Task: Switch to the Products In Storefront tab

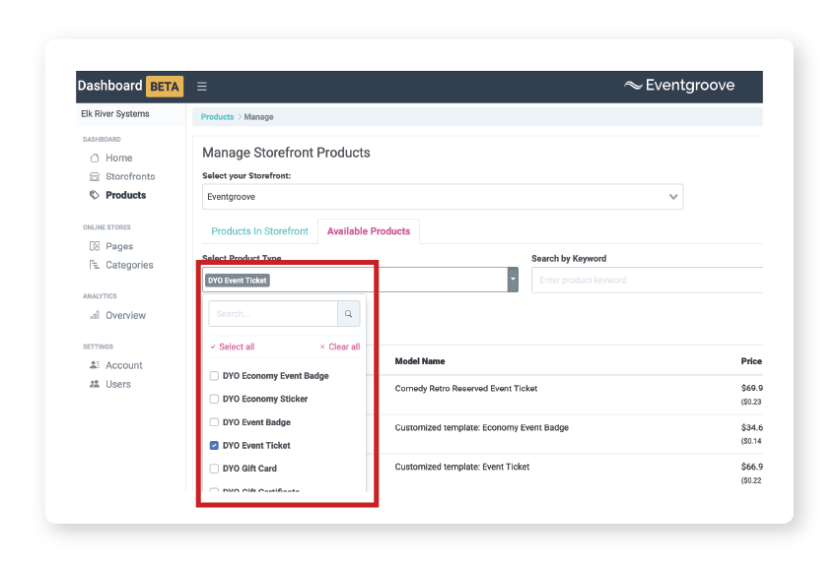Action: [x=259, y=230]
